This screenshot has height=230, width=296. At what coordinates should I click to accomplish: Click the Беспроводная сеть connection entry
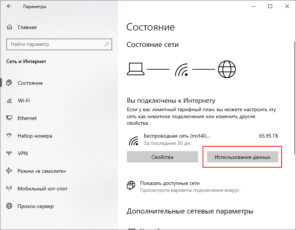coord(203,139)
